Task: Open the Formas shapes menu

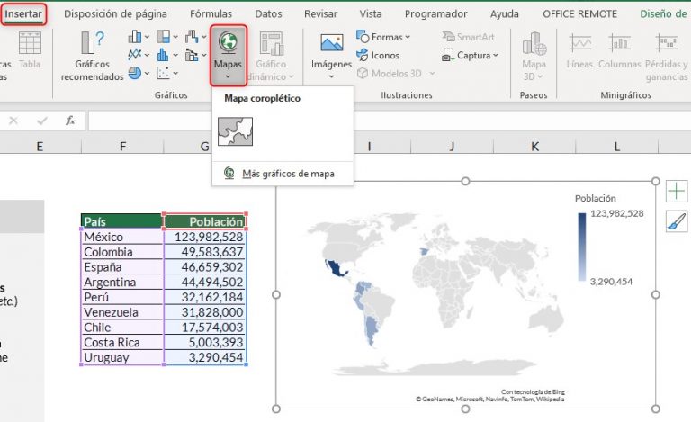Action: (x=383, y=37)
